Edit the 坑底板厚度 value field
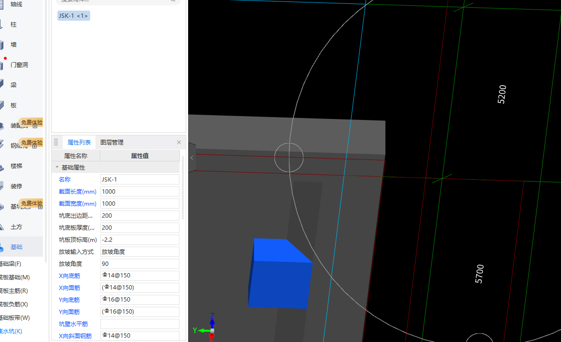This screenshot has height=342, width=561. click(139, 228)
